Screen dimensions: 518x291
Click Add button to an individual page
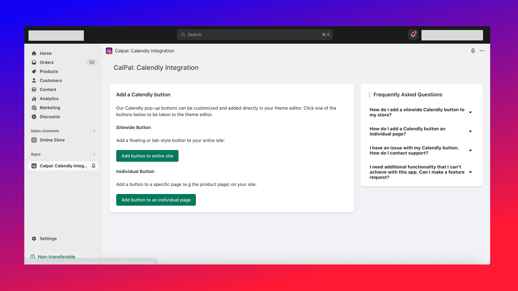156,200
